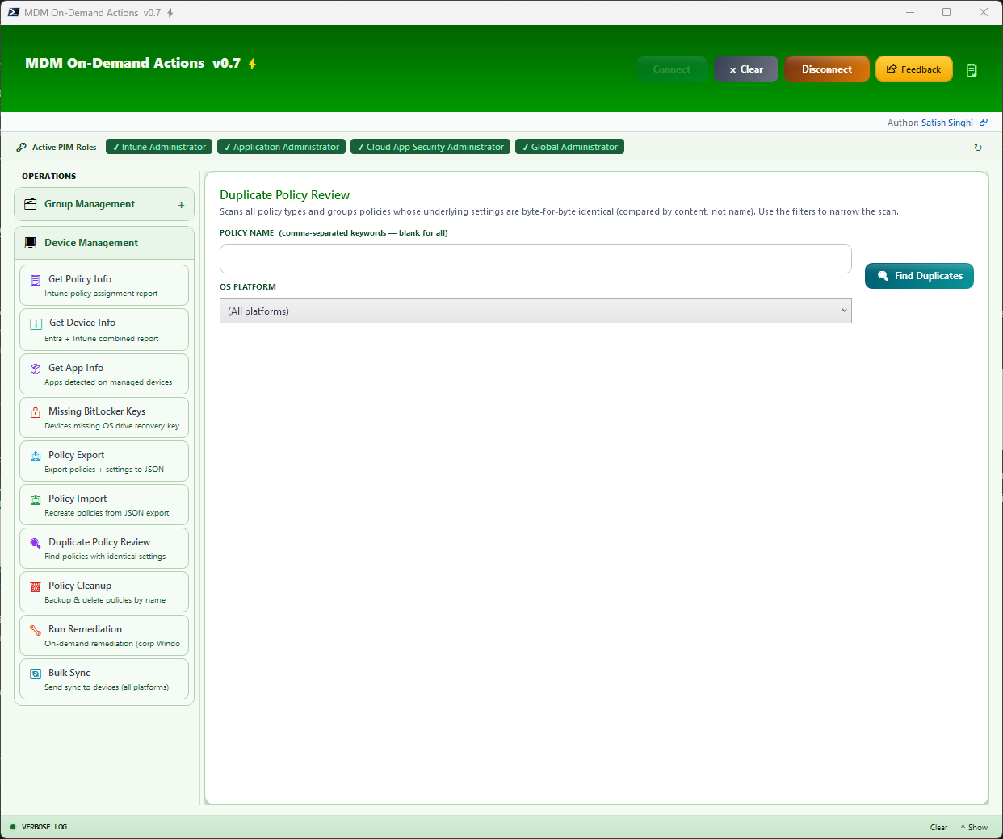This screenshot has width=1003, height=839.
Task: Click the Find Duplicates button
Action: 919,276
